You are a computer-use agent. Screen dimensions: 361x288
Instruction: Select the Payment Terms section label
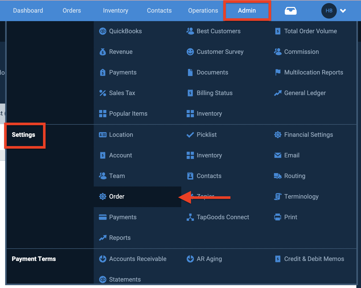34,259
